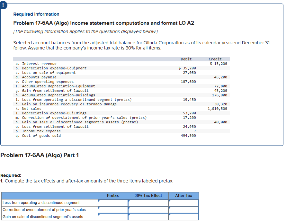Image resolution: width=286 pixels, height=221 pixels.
Task: Select the 30% Tax Effect column header
Action: (148, 195)
